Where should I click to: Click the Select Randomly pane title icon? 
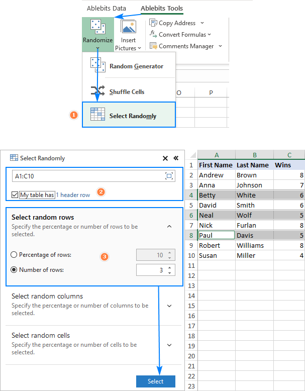14,158
